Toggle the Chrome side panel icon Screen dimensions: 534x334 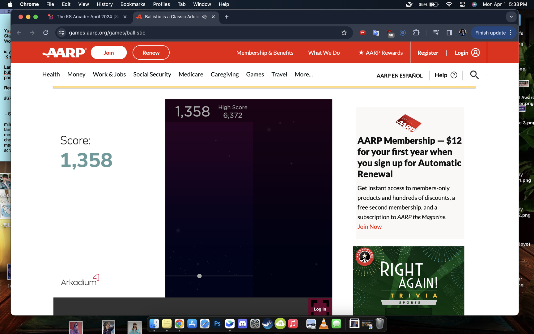coord(449,33)
